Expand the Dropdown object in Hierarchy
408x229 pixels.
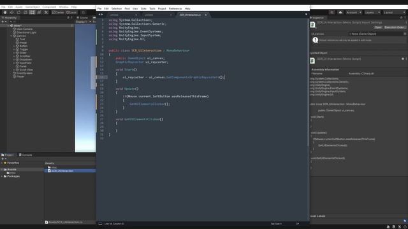coord(14,59)
